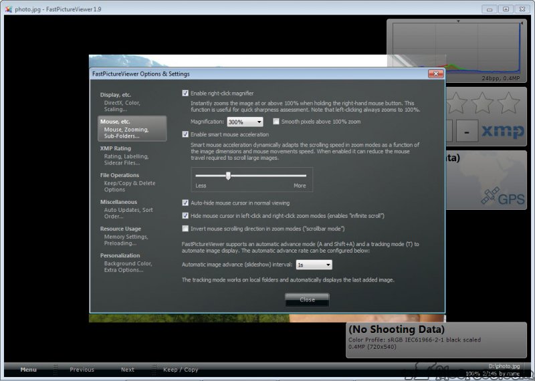
Task: Click the leftmost visible rating star
Action: (x=457, y=103)
